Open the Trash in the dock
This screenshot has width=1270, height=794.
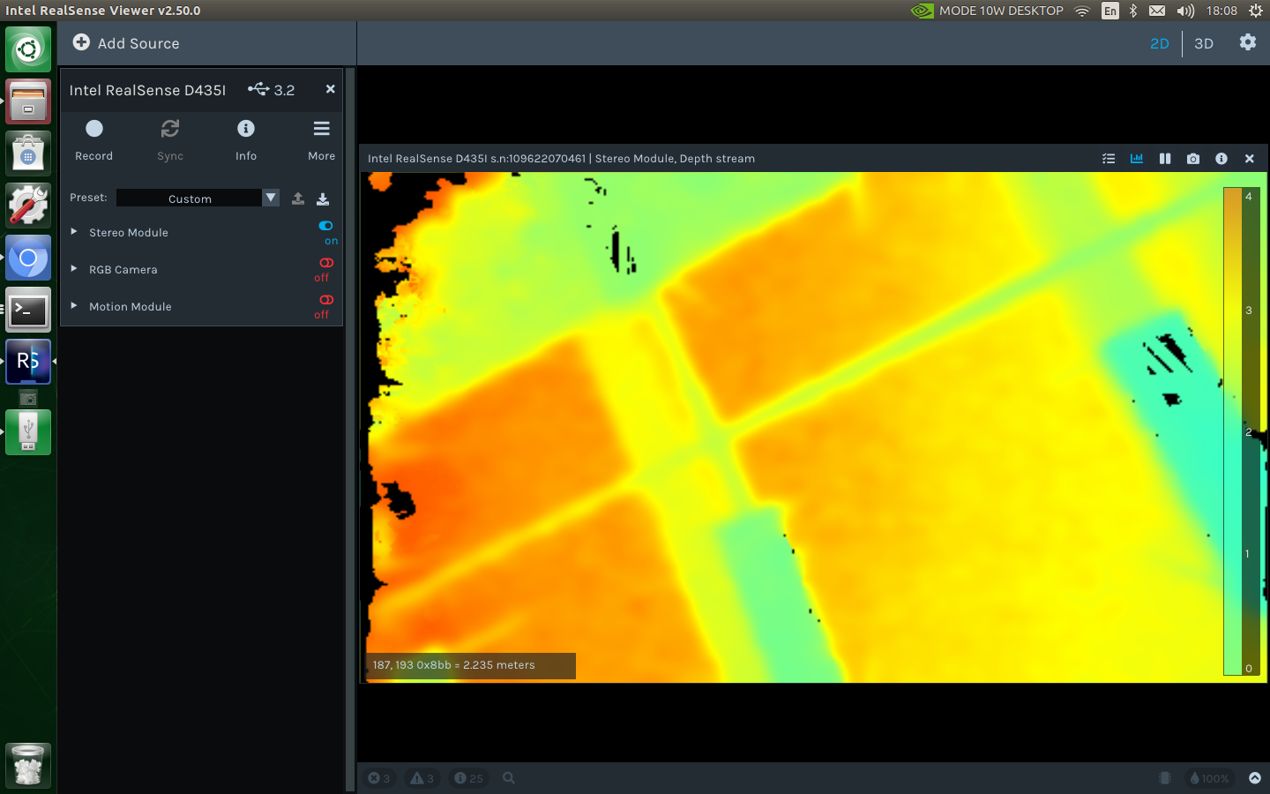(x=28, y=765)
